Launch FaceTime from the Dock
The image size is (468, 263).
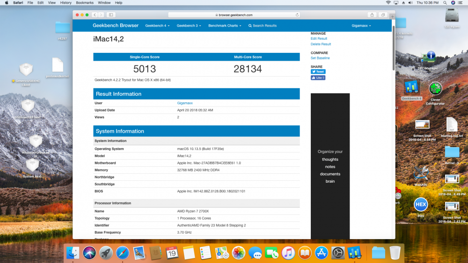point(271,253)
